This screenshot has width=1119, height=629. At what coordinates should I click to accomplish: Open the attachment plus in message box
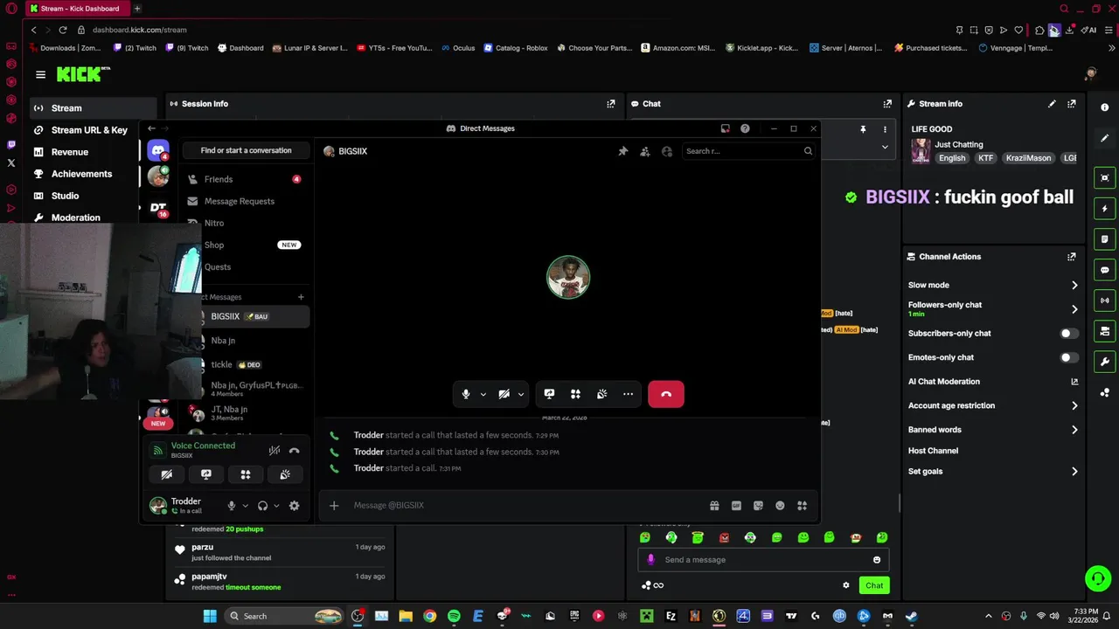pos(334,505)
